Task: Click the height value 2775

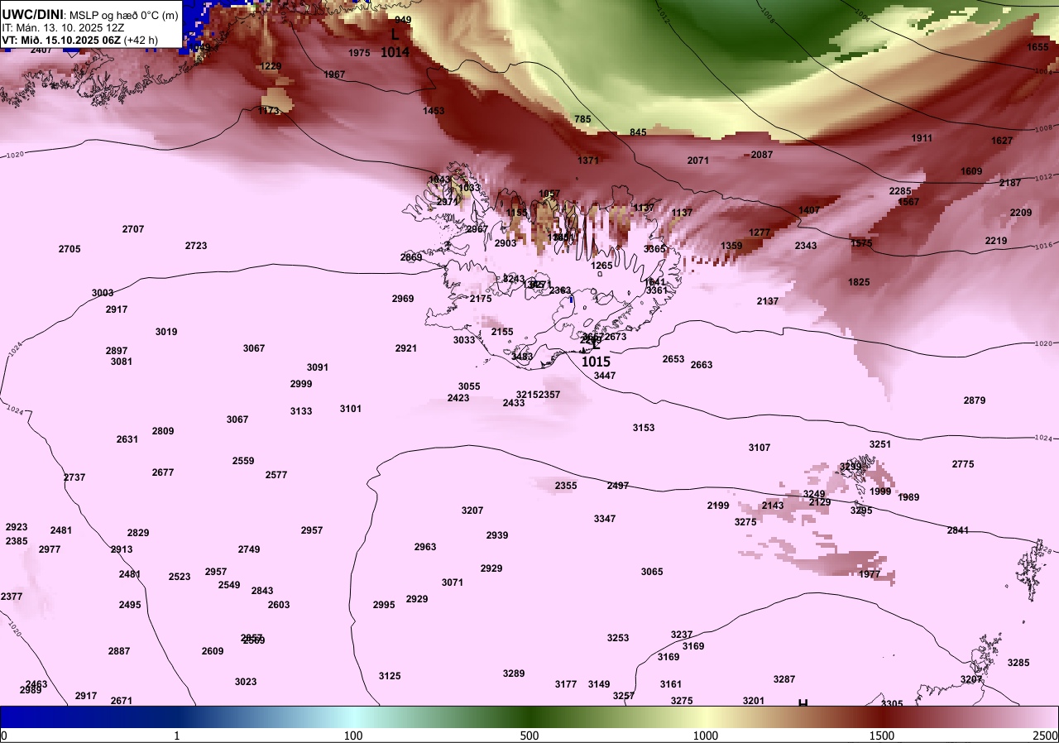Action: tap(963, 464)
